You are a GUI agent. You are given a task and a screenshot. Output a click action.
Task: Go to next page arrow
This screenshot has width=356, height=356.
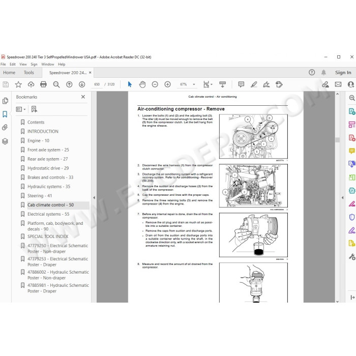82,84
